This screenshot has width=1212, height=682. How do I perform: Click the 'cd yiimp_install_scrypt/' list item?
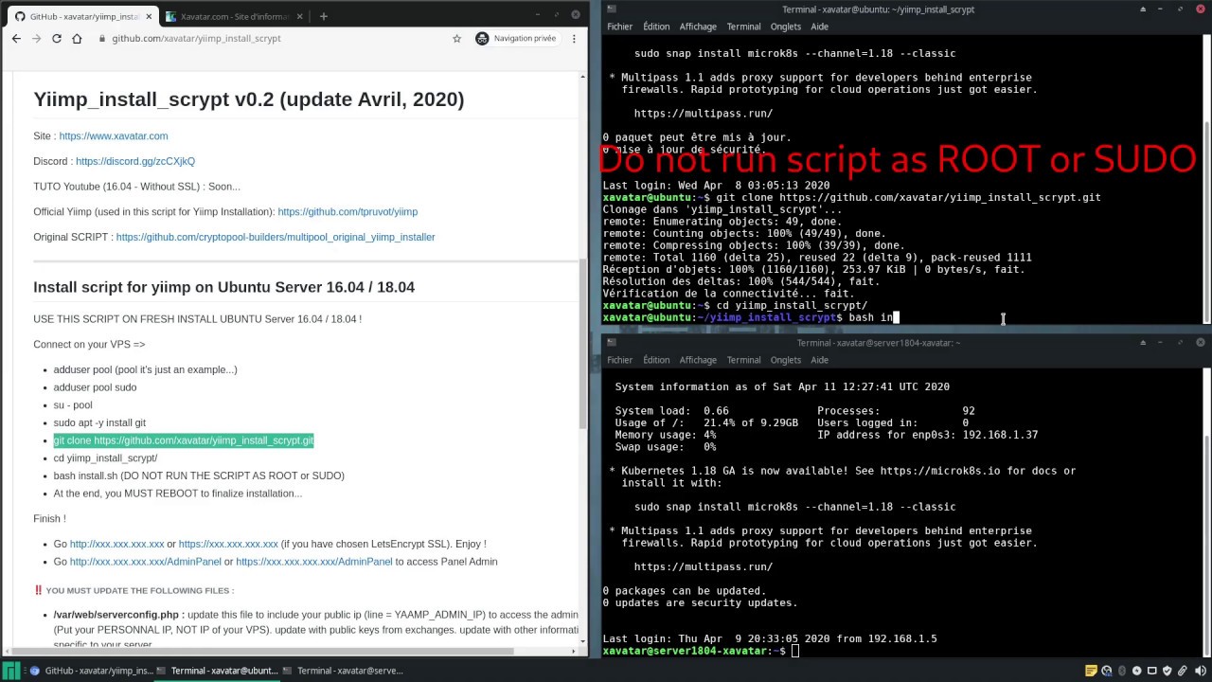pyautogui.click(x=105, y=458)
